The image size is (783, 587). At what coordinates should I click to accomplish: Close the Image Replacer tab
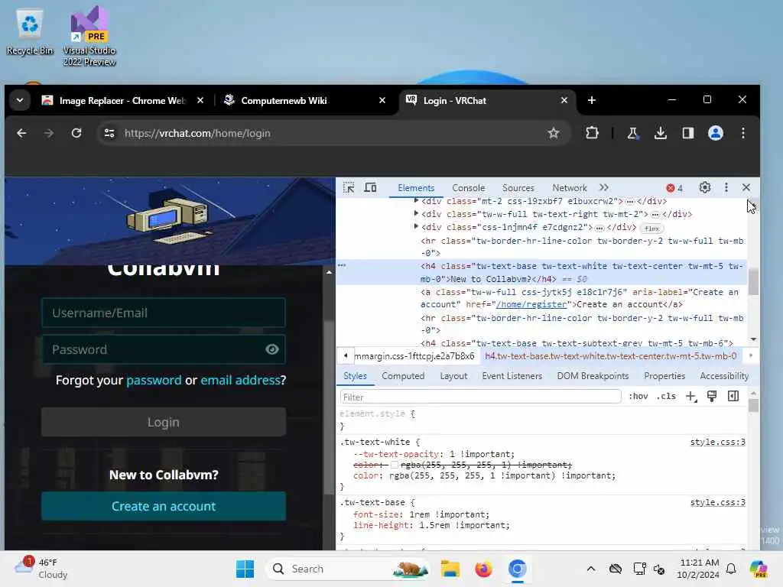(200, 100)
